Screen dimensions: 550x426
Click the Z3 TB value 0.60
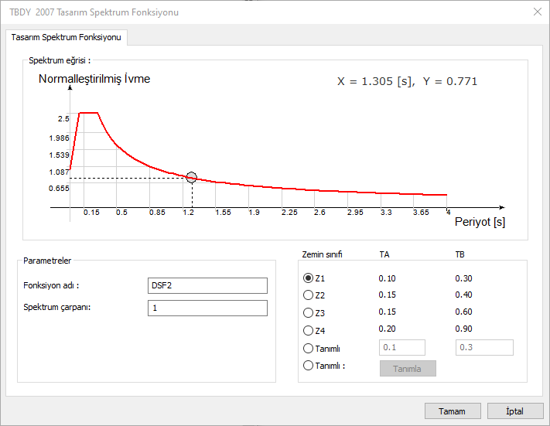pos(463,312)
